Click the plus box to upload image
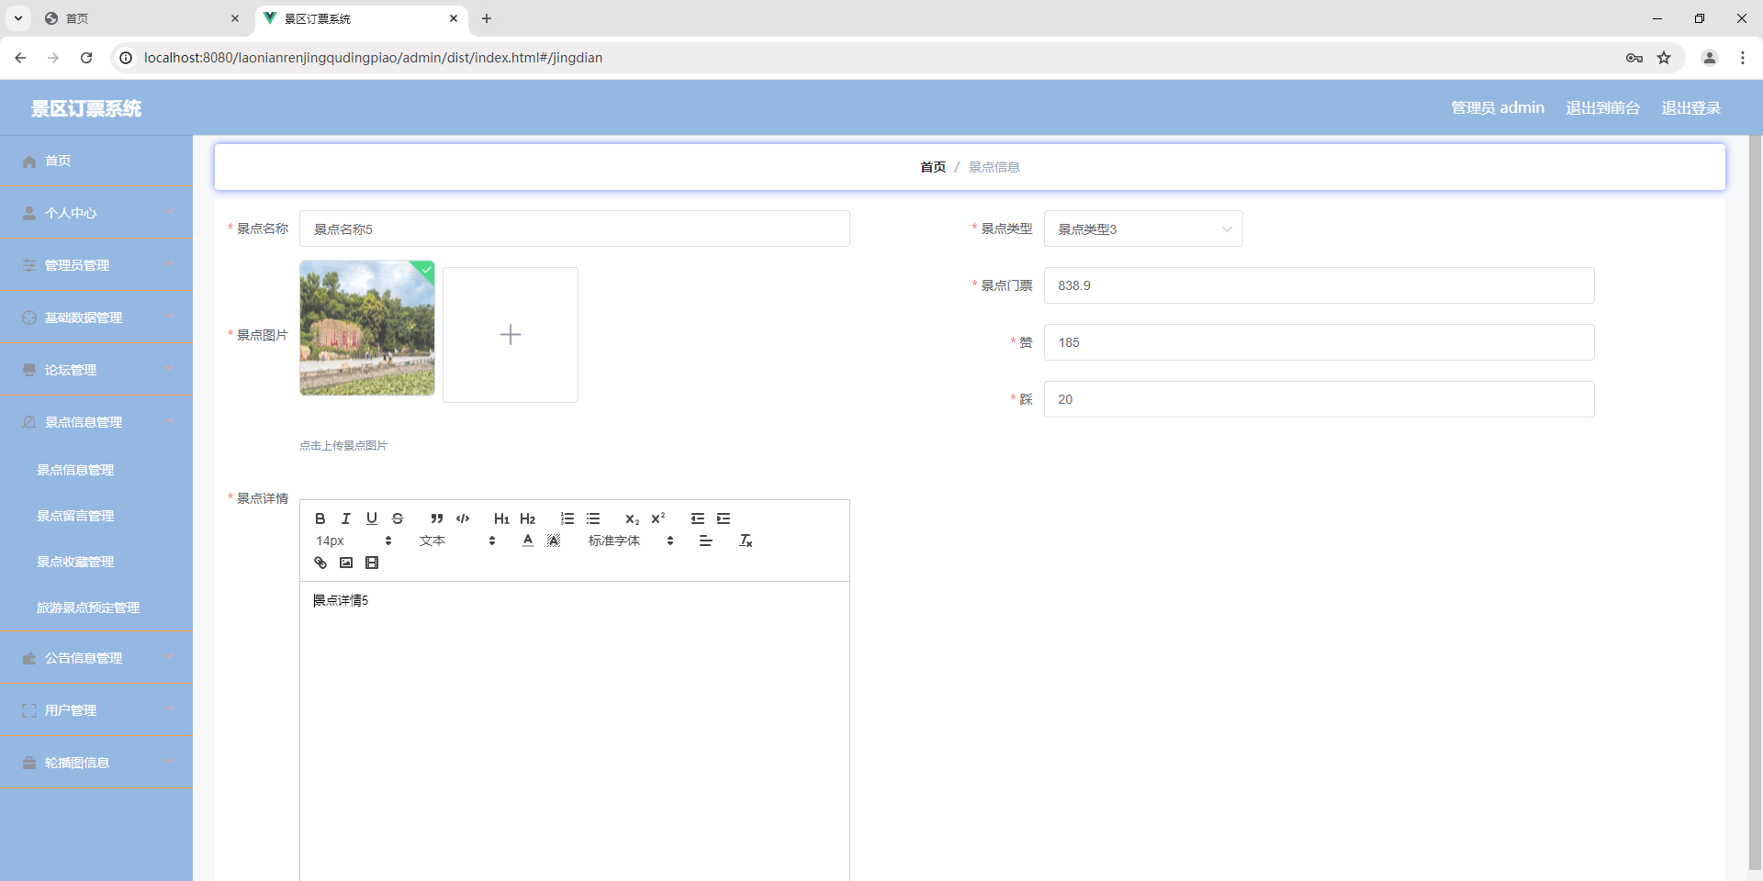1763x881 pixels. pos(511,335)
